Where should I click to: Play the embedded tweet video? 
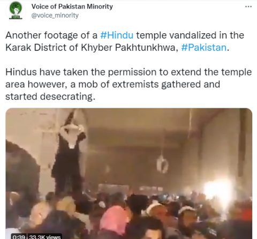[129, 174]
